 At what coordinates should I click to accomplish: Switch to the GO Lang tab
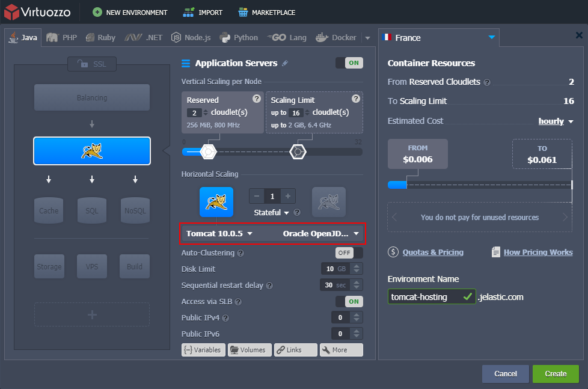(287, 37)
